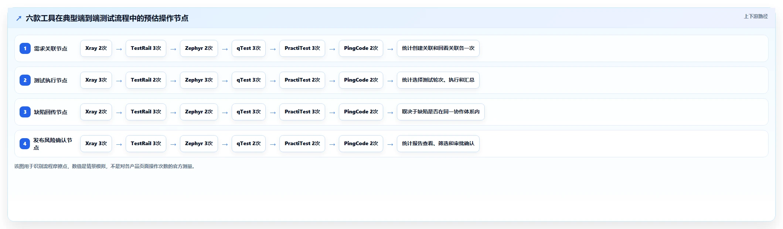Click PractiTest 2次 chip in 测试执行节点 row
Image resolution: width=783 pixels, height=229 pixels.
(x=302, y=80)
